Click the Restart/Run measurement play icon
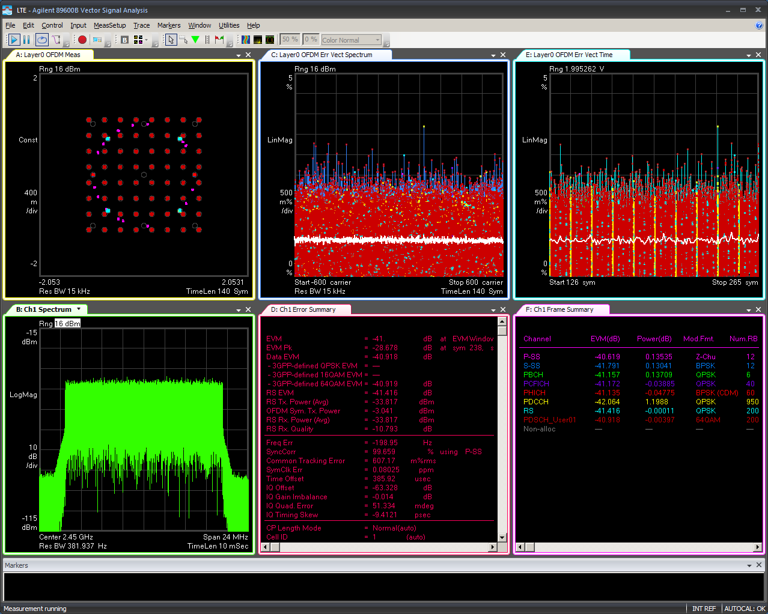Screen dimensions: 768x614 [14, 40]
